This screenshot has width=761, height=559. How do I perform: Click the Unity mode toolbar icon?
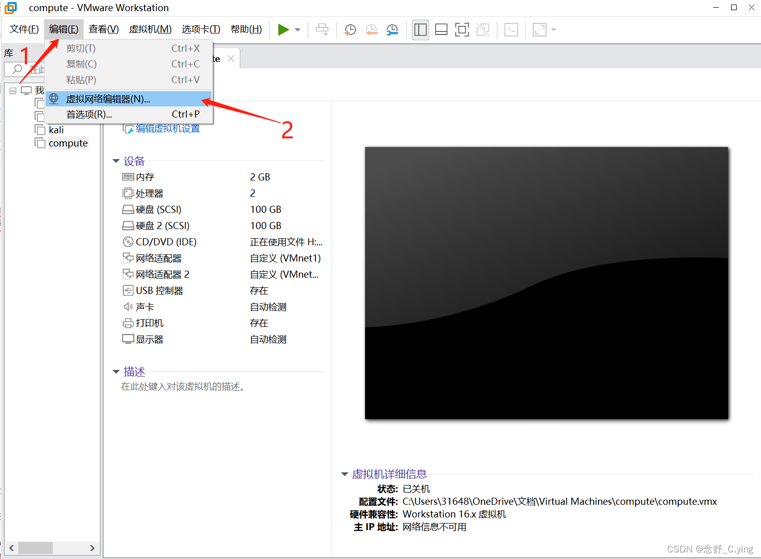click(x=483, y=30)
